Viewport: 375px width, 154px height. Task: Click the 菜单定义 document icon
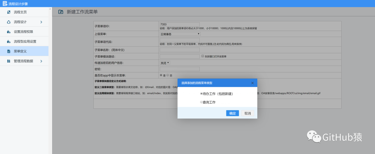[x=9, y=51]
